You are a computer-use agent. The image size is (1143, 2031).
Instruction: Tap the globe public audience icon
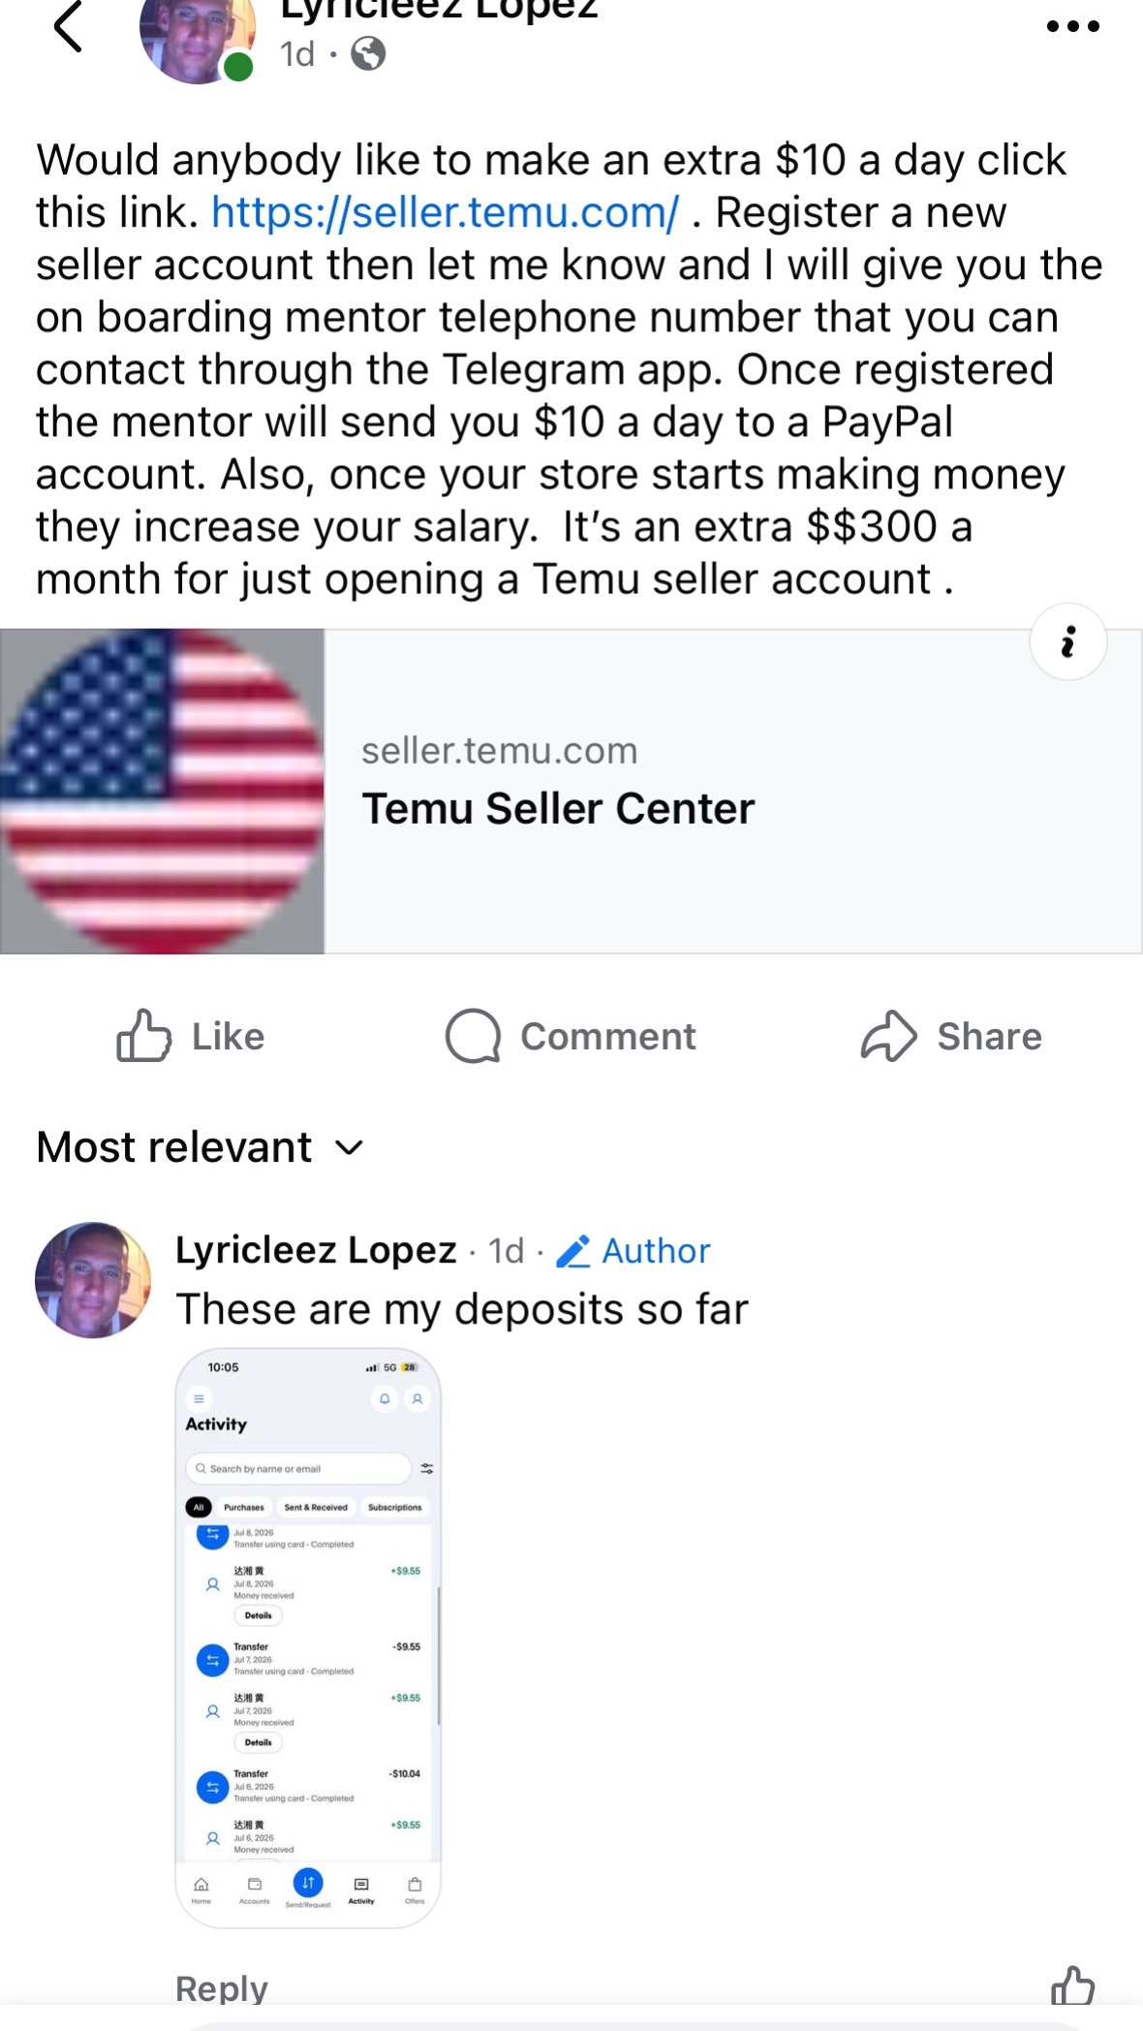click(368, 53)
